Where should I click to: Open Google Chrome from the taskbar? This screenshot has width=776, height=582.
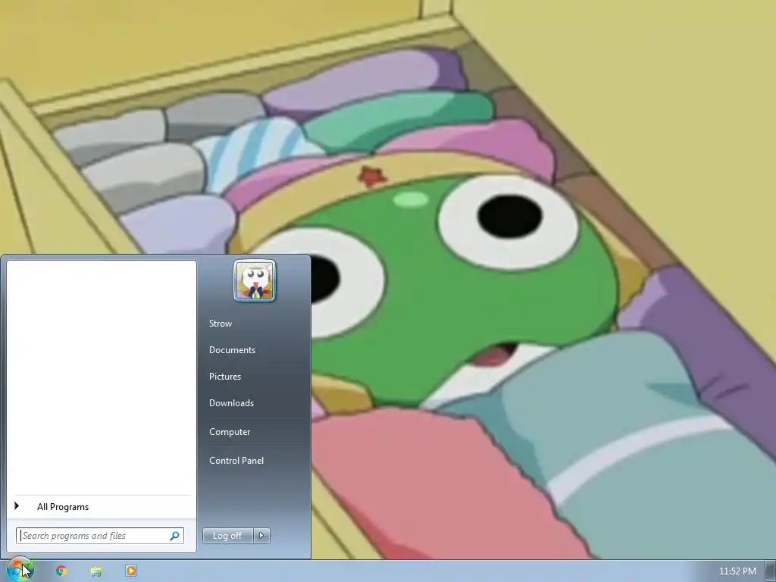pos(61,571)
